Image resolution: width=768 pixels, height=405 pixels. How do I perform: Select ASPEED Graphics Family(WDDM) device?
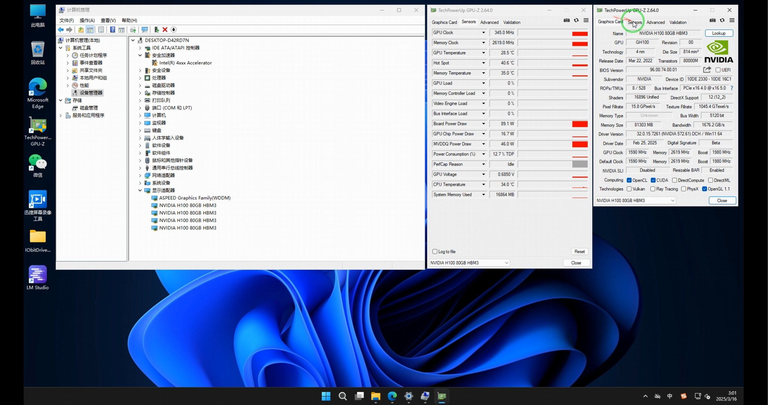[195, 198]
